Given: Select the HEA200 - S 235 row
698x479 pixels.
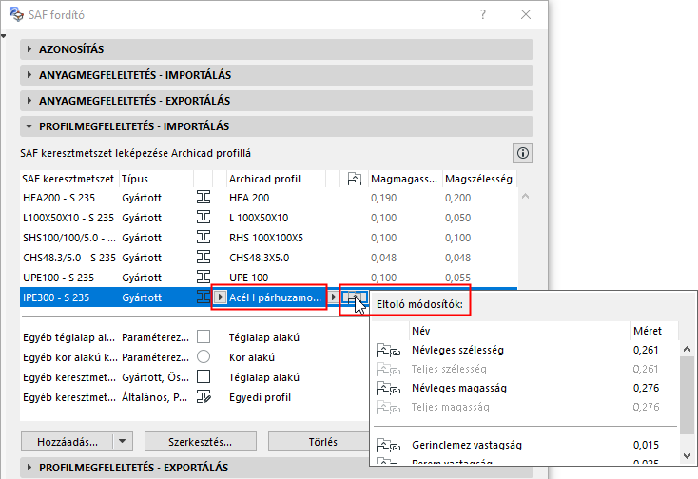Looking at the screenshot, I should (268, 198).
